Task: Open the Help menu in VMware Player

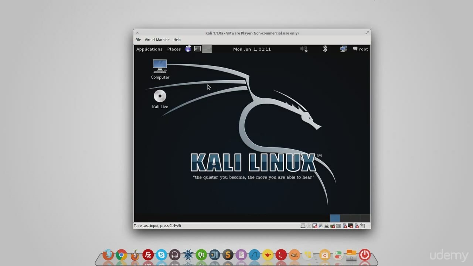Action: pyautogui.click(x=177, y=40)
